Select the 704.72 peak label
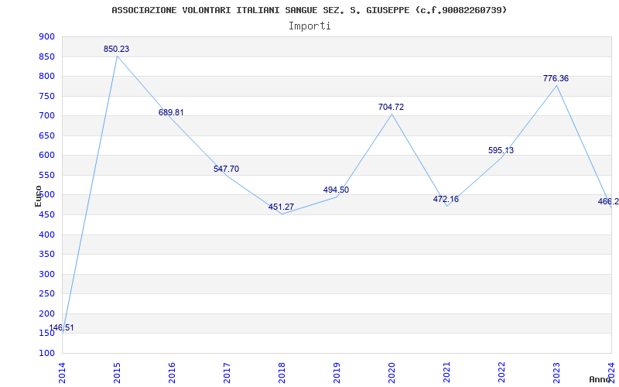Screen dimensions: 619x387 click(392, 107)
